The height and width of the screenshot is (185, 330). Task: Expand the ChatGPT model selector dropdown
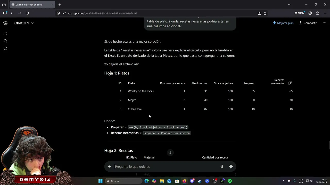coord(24,23)
